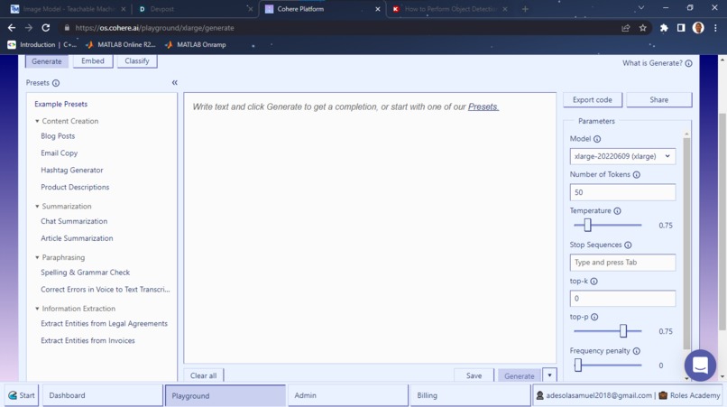Open a new browser tab with plus
Viewport: 727px width, 407px height.
(525, 9)
